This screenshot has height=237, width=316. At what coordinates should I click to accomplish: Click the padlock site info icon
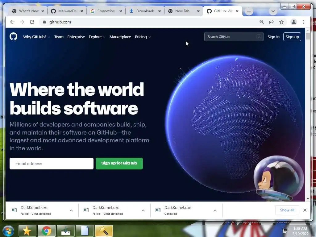44,22
